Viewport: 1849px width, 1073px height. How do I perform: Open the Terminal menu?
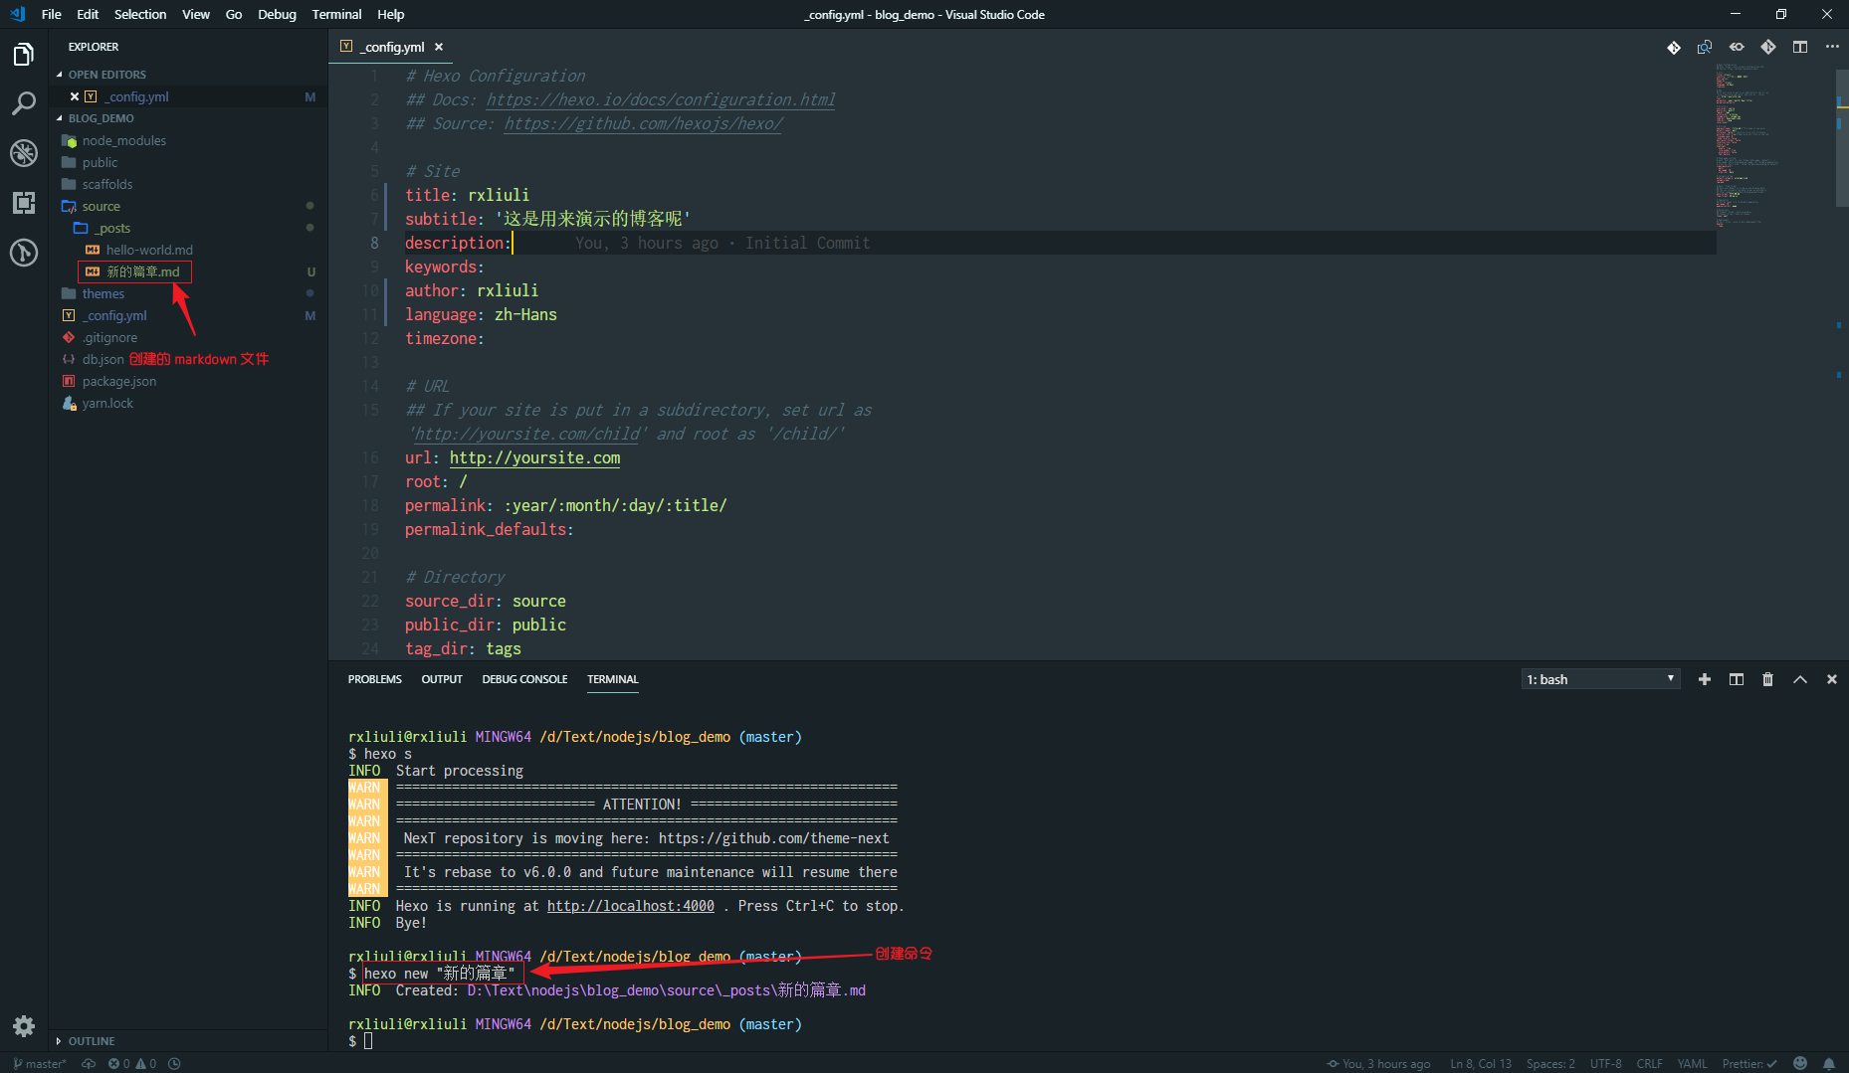336,14
